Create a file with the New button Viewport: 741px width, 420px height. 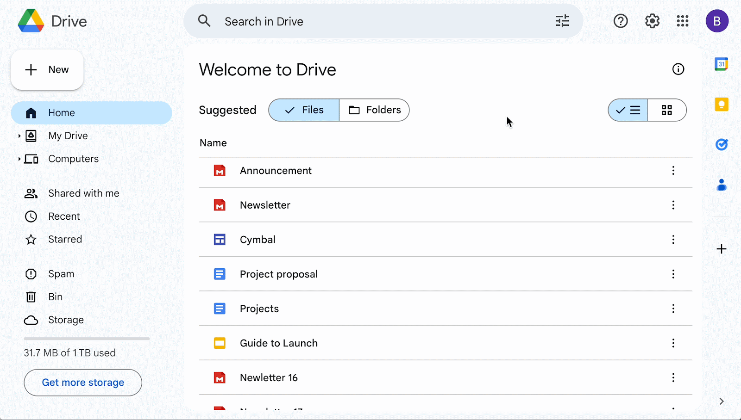click(x=47, y=69)
